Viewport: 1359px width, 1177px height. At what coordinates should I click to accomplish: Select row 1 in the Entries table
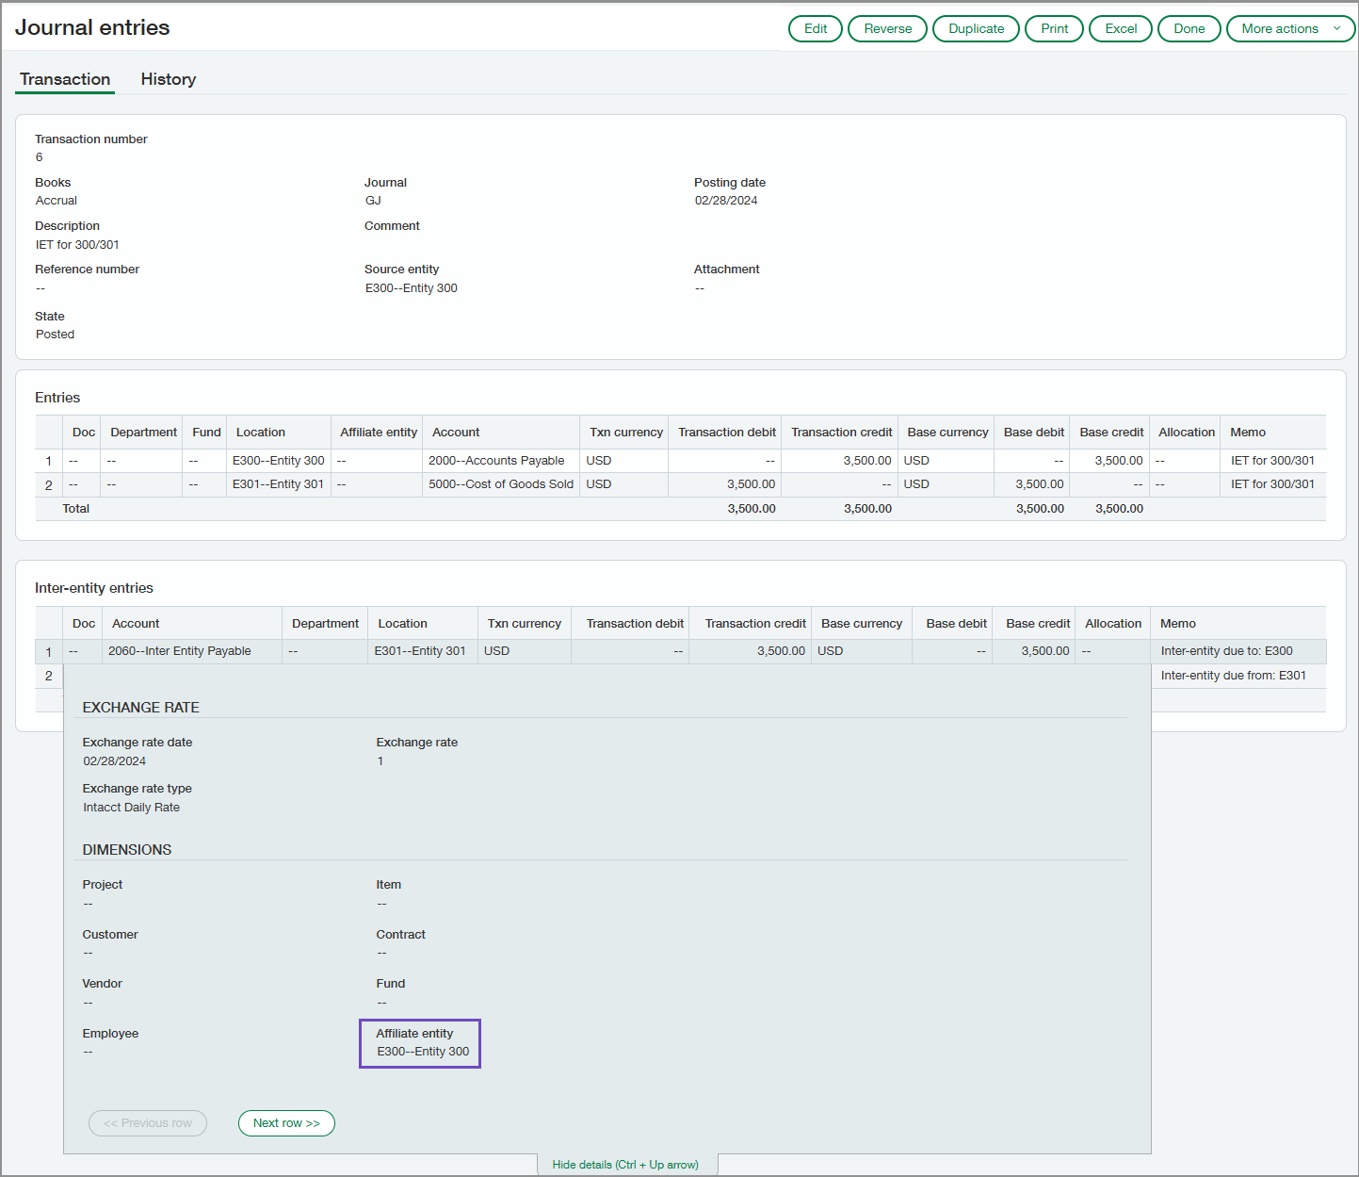coord(48,460)
